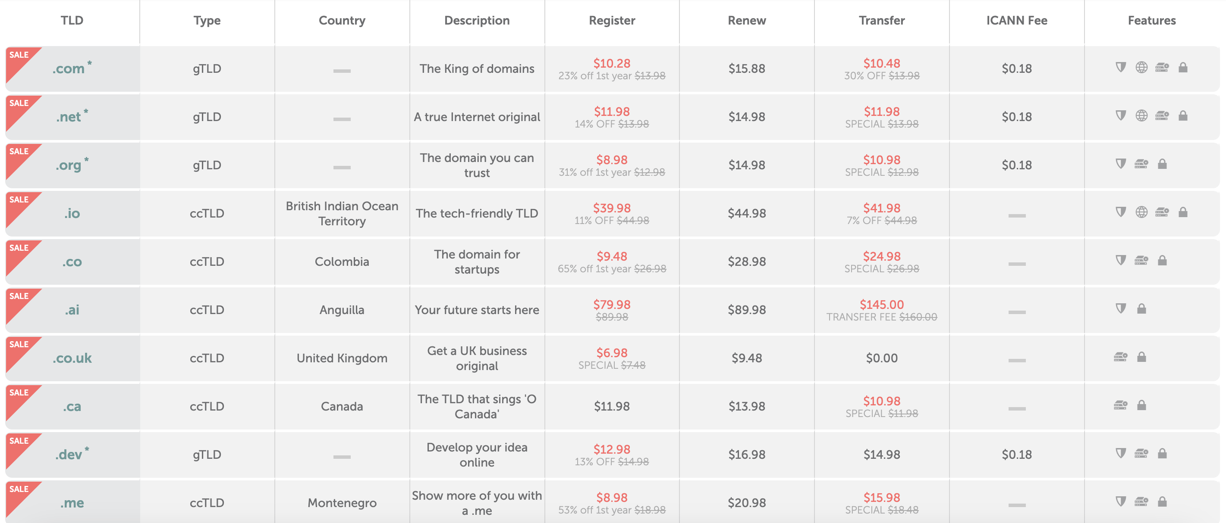Image resolution: width=1226 pixels, height=523 pixels.
Task: Click the globe icon in the .com row
Action: click(x=1141, y=68)
